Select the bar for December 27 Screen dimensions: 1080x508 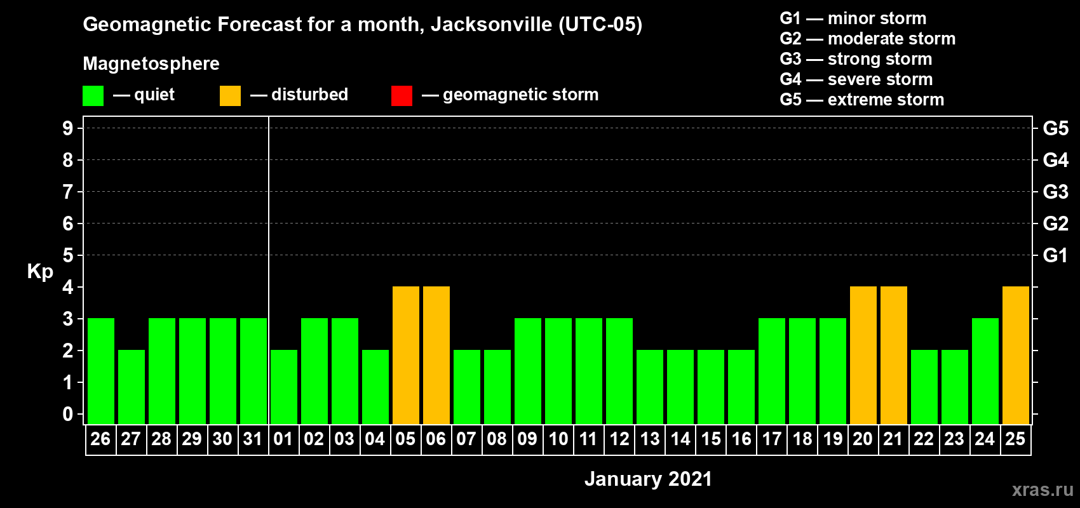click(x=132, y=387)
